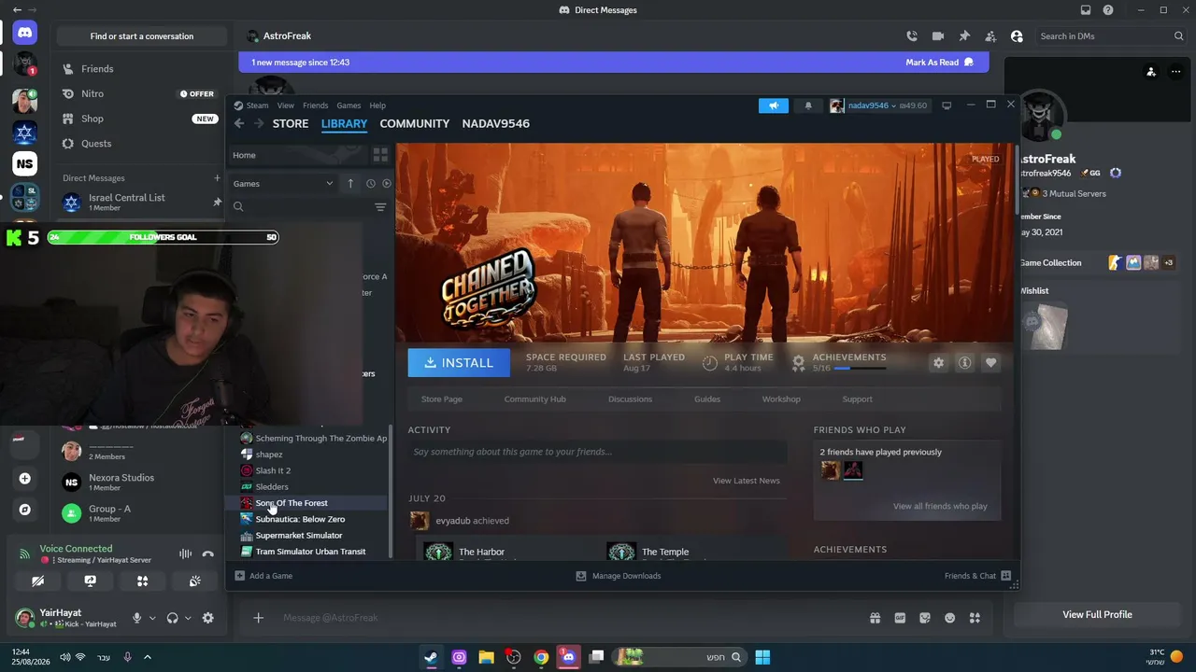Image resolution: width=1196 pixels, height=672 pixels.
Task: Install Chained Together
Action: (x=459, y=363)
